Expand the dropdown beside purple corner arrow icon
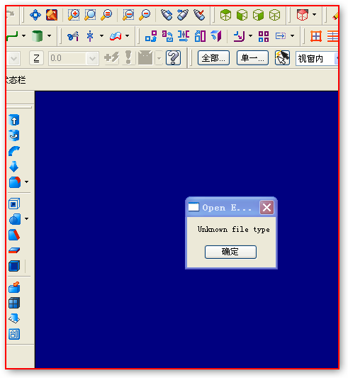348x378 pixels. point(251,35)
